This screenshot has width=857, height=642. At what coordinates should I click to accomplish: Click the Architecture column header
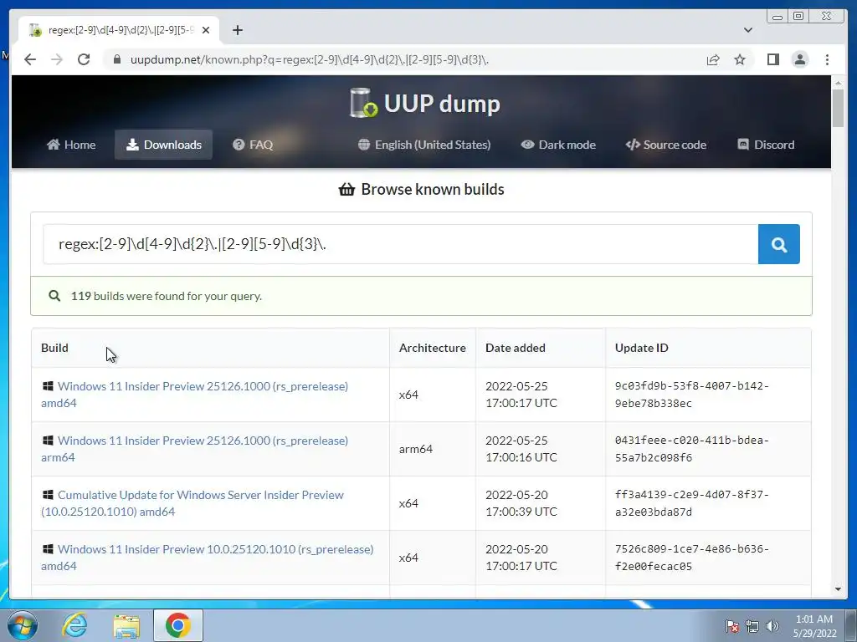(433, 348)
